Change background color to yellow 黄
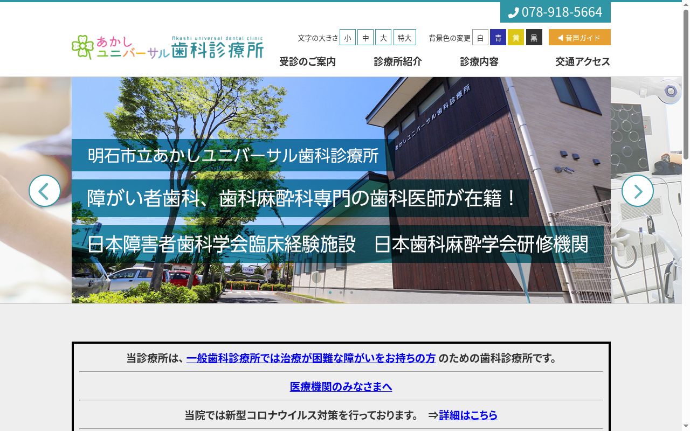690x431 pixels. [x=516, y=37]
